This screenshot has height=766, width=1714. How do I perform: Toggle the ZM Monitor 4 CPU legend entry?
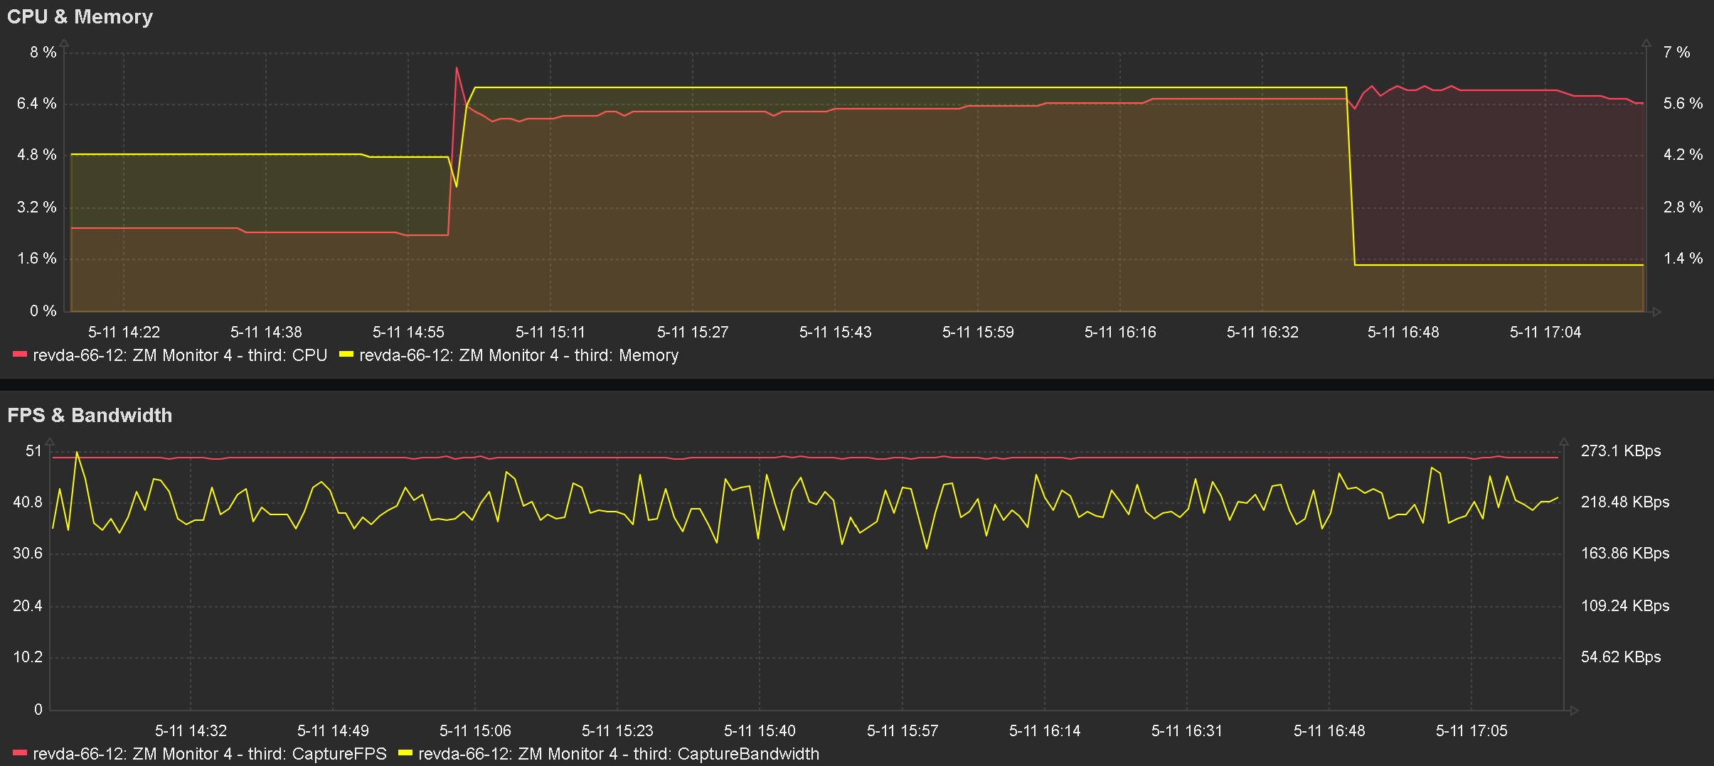pyautogui.click(x=170, y=355)
